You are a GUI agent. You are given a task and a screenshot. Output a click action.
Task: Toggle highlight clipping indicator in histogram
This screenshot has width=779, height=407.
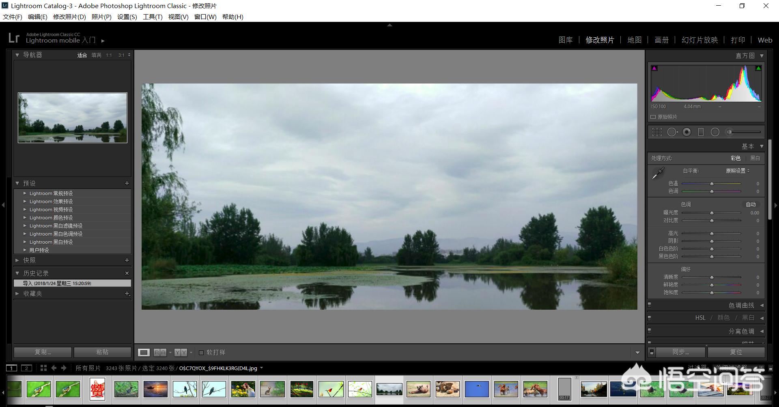[x=758, y=68]
